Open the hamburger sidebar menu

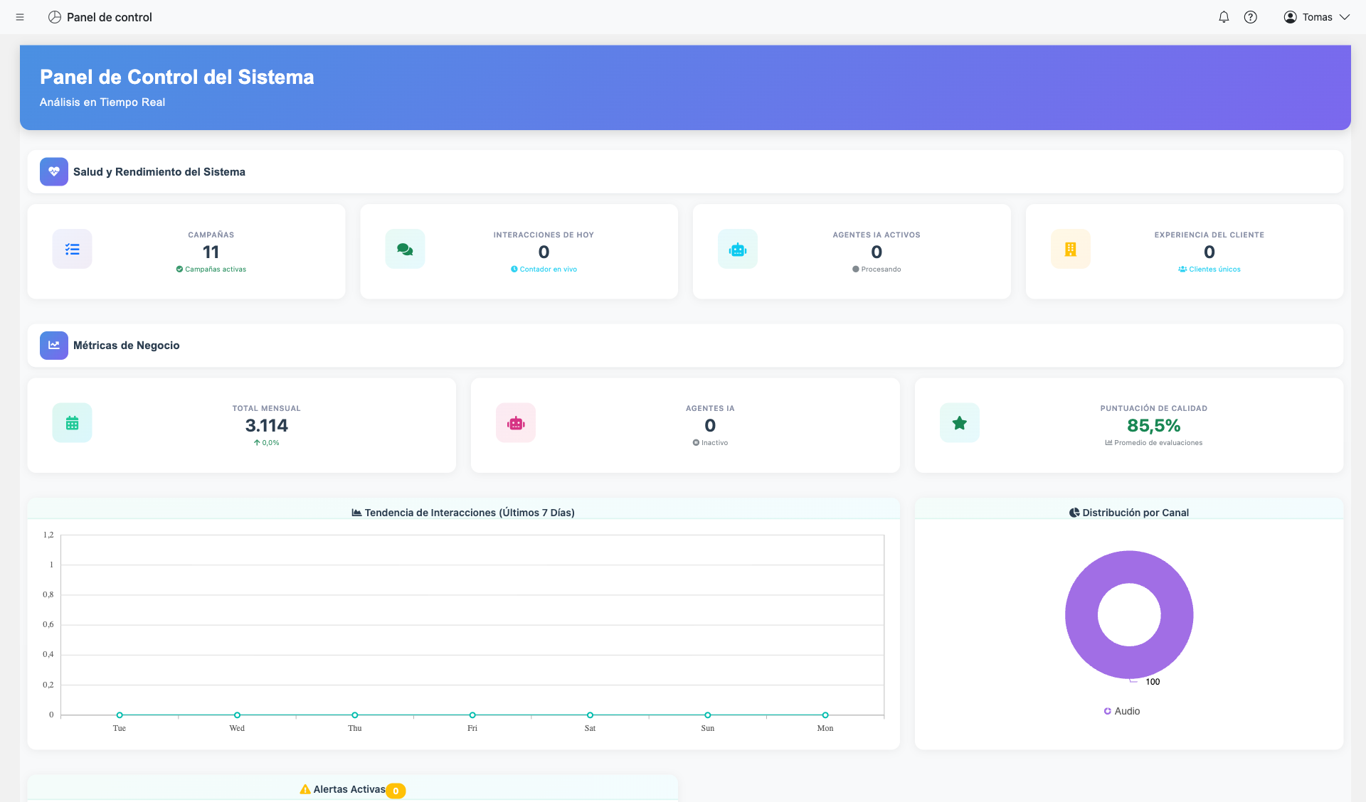point(20,17)
